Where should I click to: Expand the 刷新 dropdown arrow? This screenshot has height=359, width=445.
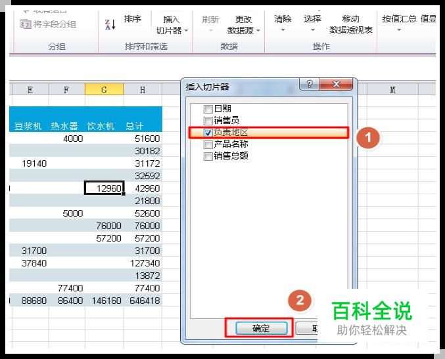click(210, 30)
